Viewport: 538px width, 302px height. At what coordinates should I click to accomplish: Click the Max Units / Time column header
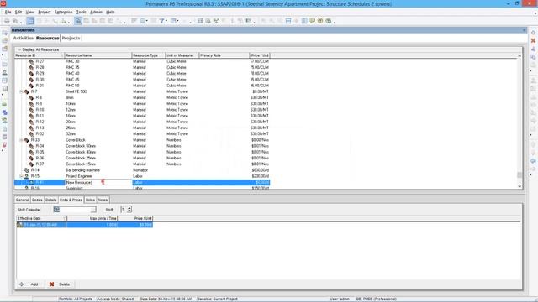[x=92, y=218]
